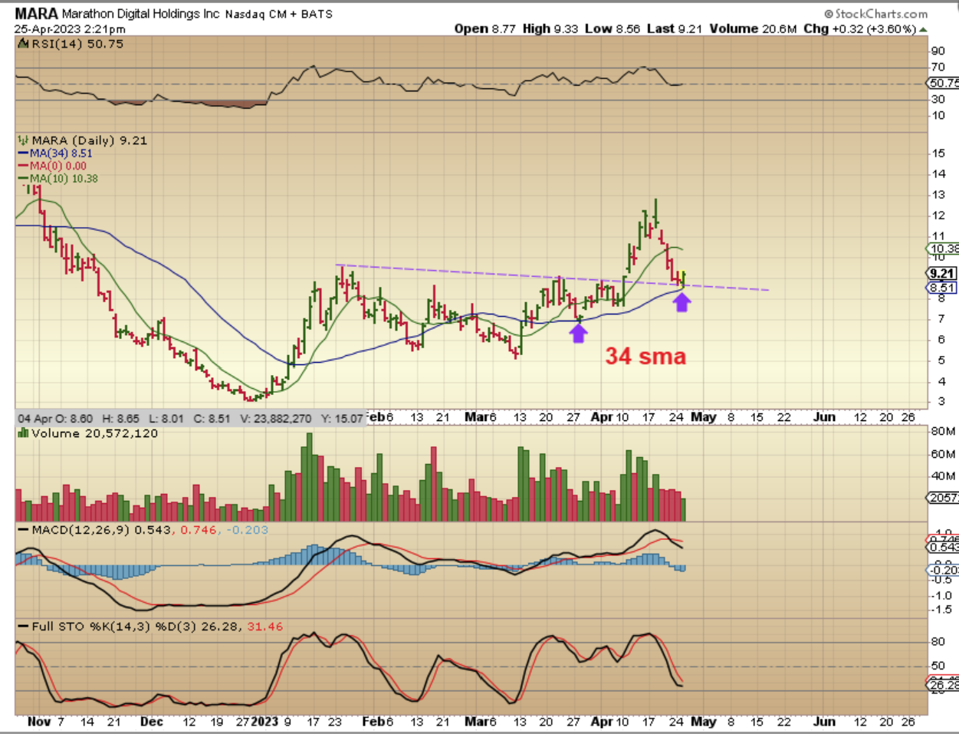Click the bar icon beside Volume 20,572,120

click(23, 433)
